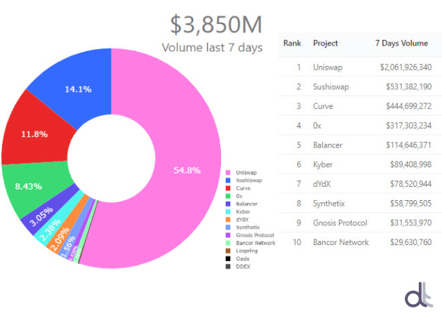
Task: Click the $114,646,371 volume value
Action: 409,145
